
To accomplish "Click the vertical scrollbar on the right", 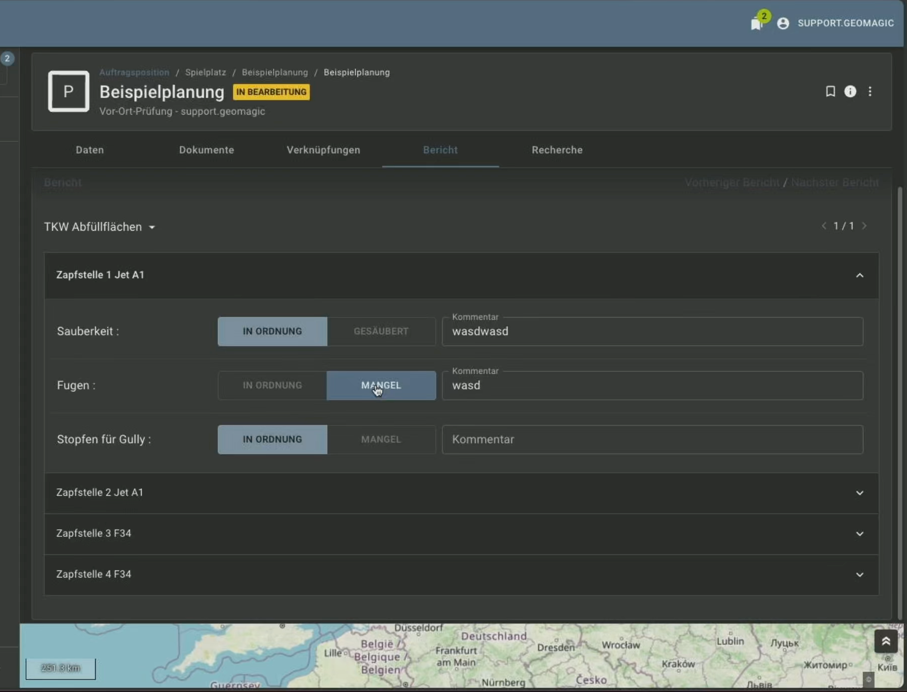I will pyautogui.click(x=899, y=400).
